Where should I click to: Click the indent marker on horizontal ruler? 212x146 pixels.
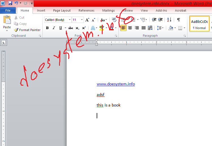96,43
